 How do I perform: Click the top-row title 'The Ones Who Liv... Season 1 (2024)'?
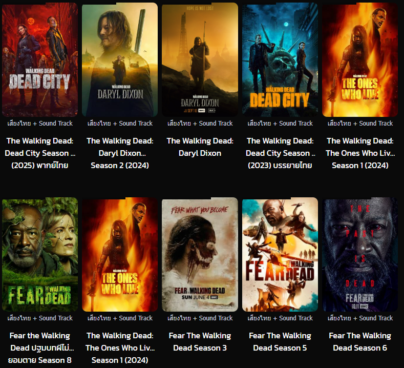point(360,153)
